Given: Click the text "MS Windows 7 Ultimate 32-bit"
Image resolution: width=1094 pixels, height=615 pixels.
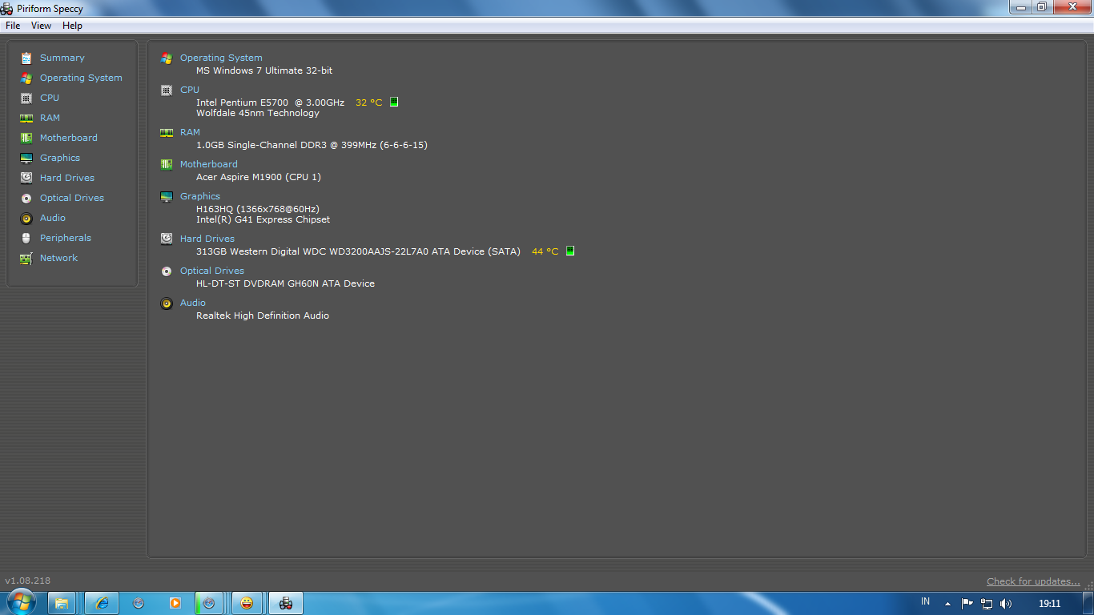Looking at the screenshot, I should tap(264, 70).
